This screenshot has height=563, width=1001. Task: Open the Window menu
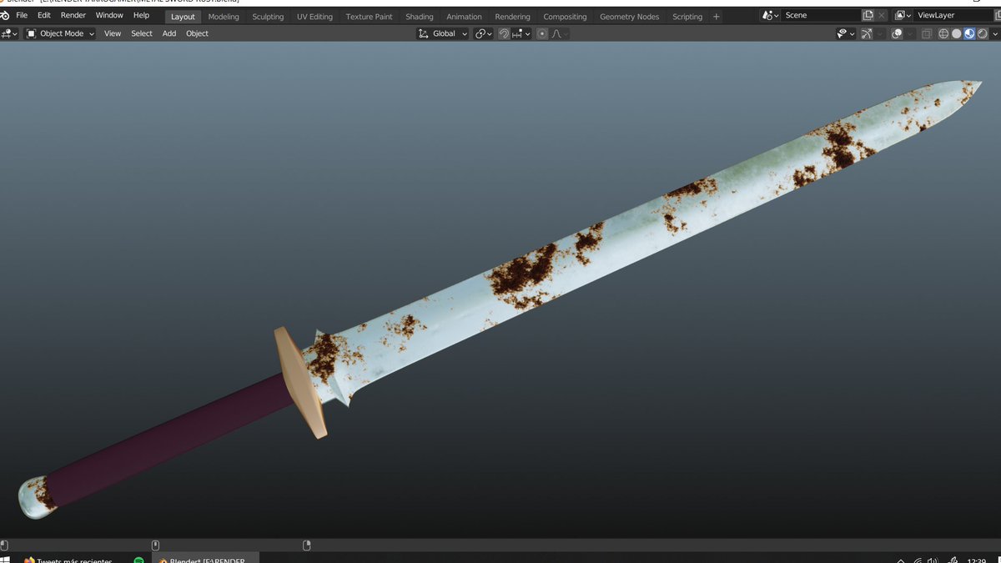click(109, 15)
